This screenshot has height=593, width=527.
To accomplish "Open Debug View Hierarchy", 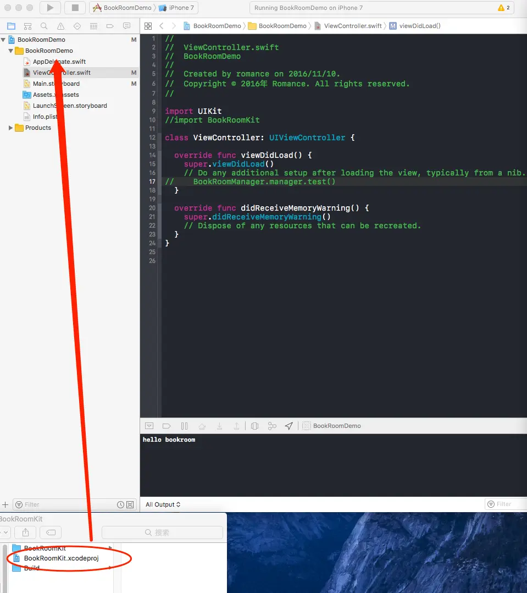I will (254, 426).
